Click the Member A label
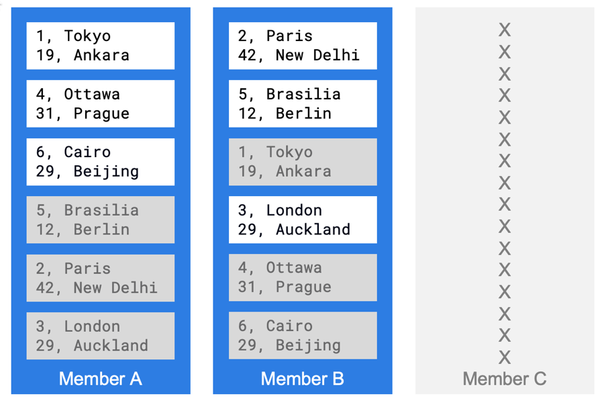 point(100,379)
